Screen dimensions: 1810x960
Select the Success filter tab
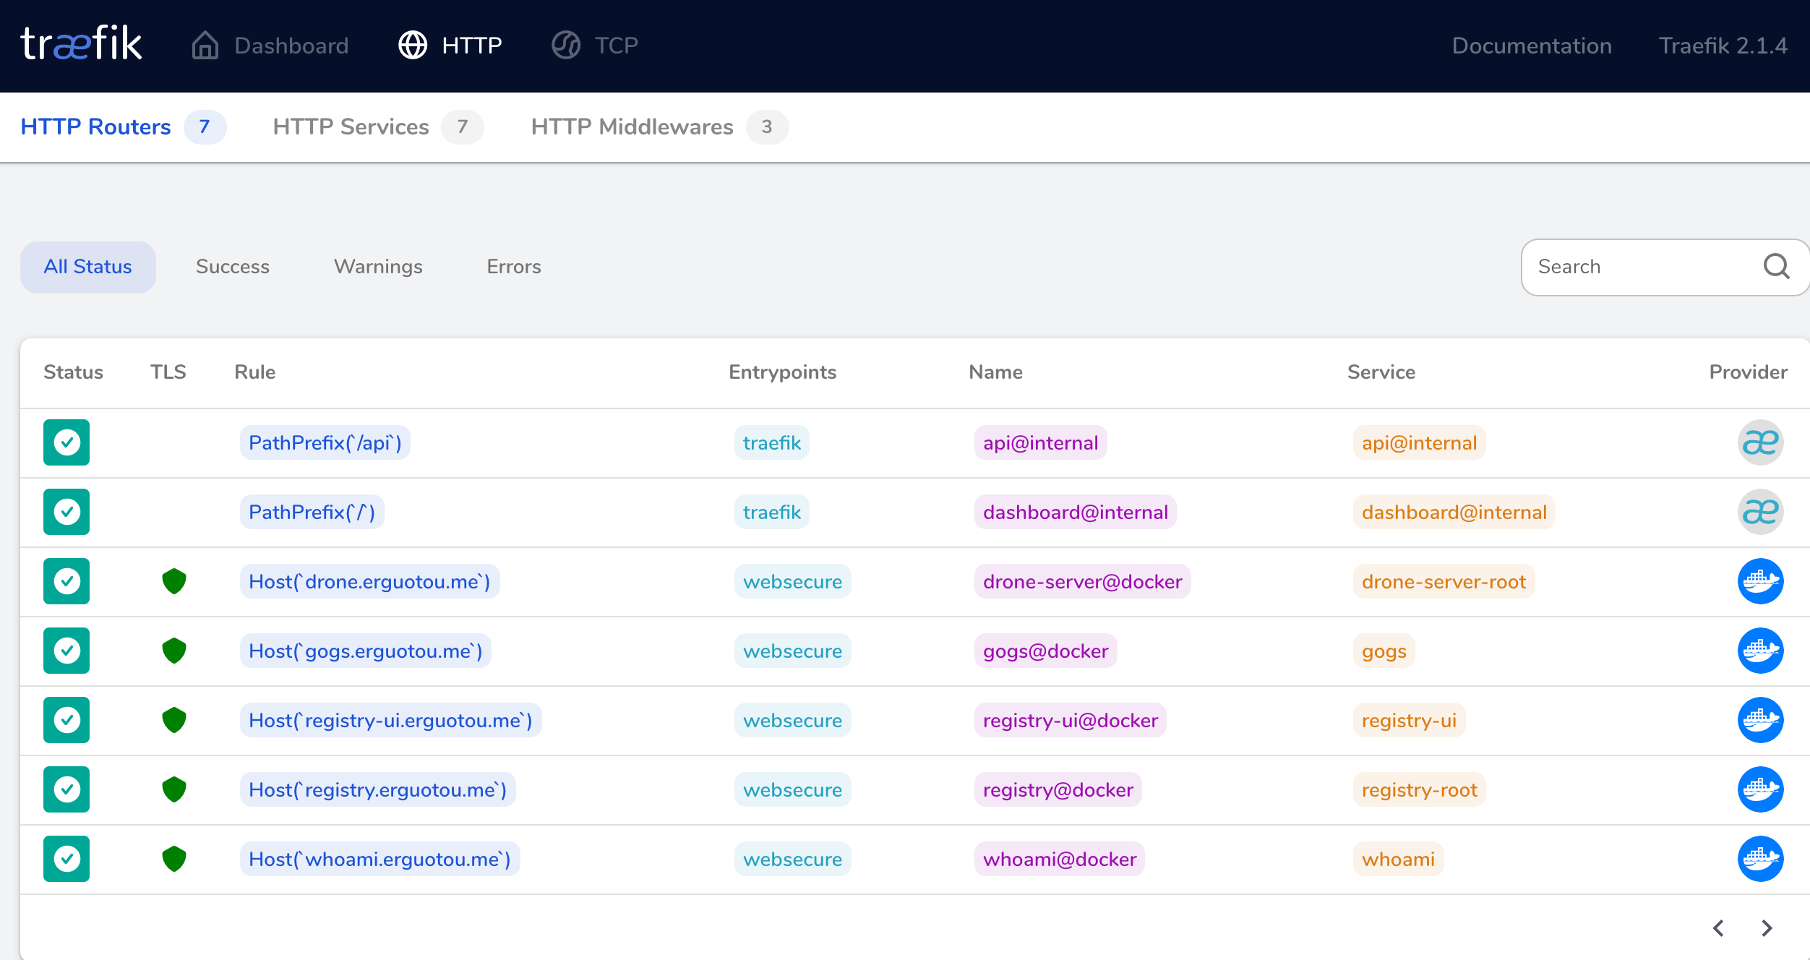click(x=233, y=266)
